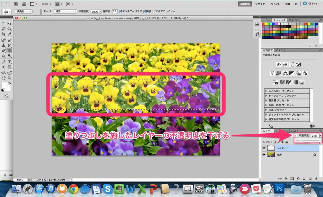Click the layer style fx icon
This screenshot has width=323, height=197.
[x=286, y=178]
